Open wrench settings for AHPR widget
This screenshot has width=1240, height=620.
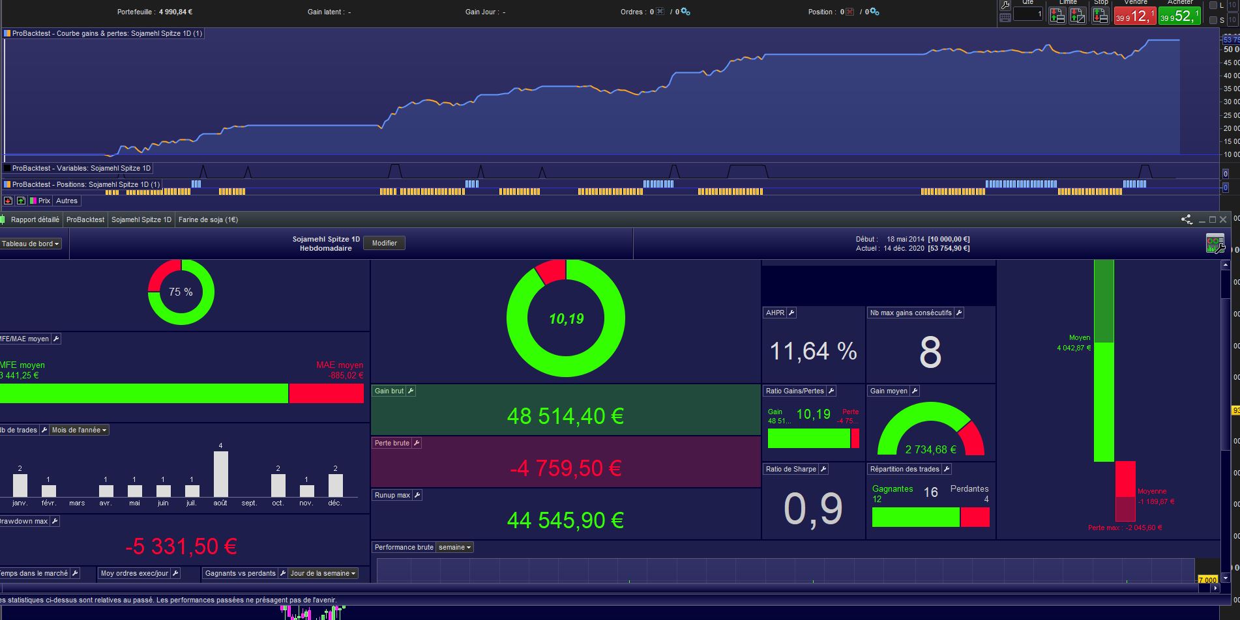(x=791, y=313)
